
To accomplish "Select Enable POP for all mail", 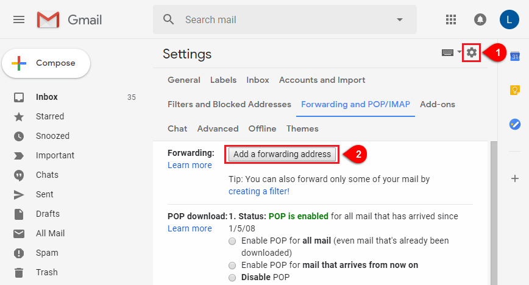I will (x=232, y=241).
